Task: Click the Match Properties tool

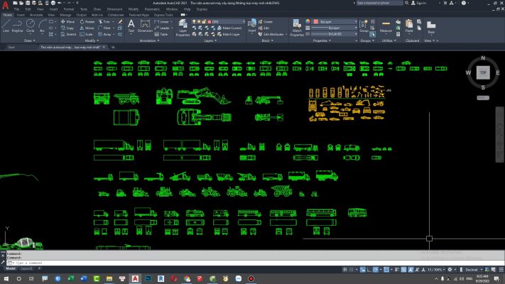Action: coord(297,27)
